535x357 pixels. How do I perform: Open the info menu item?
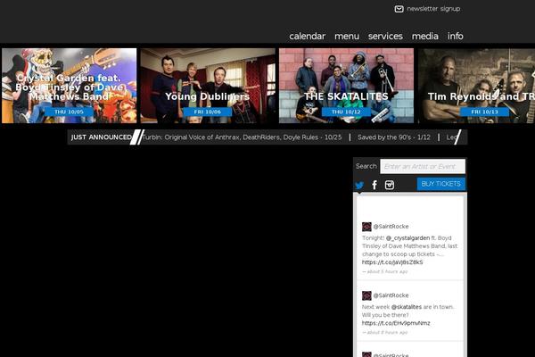click(x=455, y=37)
